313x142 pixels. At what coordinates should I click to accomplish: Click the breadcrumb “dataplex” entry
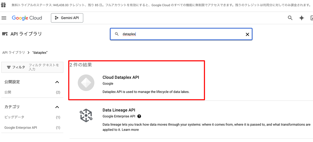(x=40, y=53)
